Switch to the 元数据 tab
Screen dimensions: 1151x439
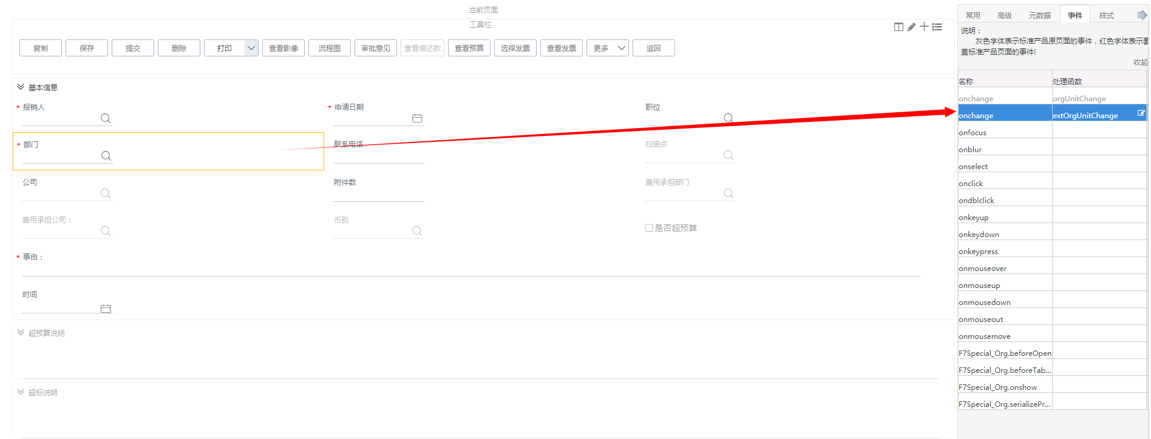click(x=1039, y=16)
